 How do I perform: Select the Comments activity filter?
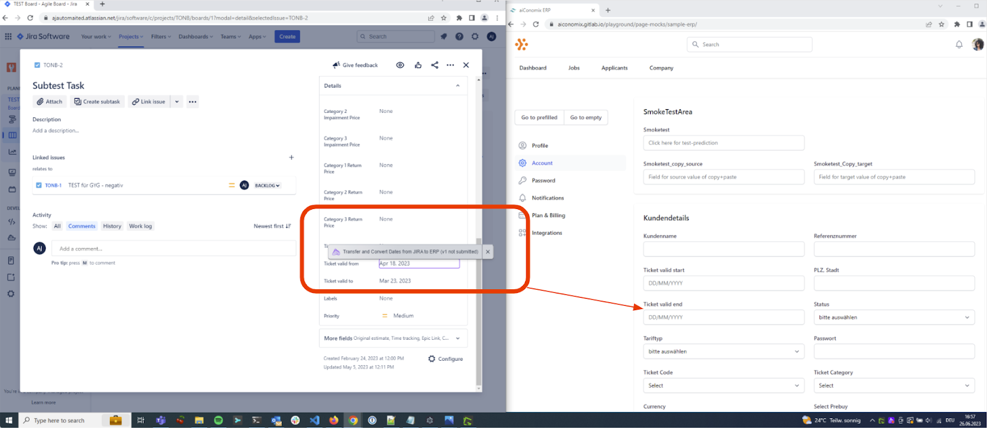[x=82, y=226]
